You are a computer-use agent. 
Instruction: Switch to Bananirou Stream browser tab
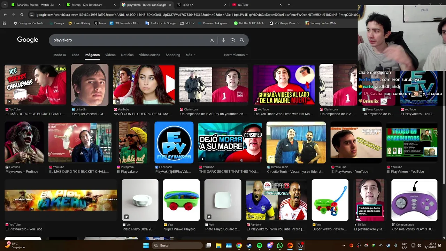click(36, 5)
